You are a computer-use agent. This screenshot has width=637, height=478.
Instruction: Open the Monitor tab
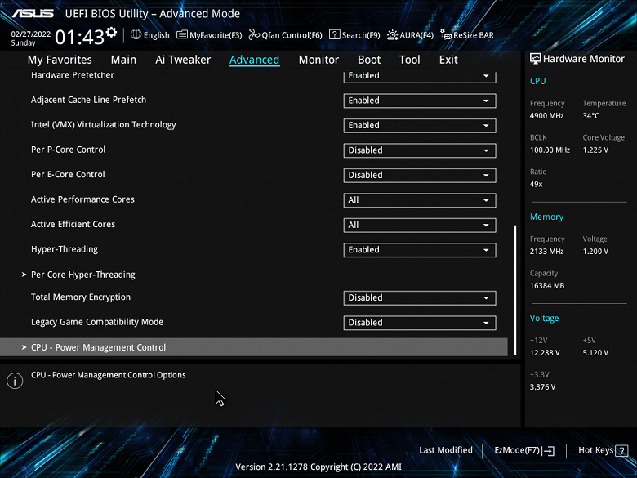(x=318, y=60)
